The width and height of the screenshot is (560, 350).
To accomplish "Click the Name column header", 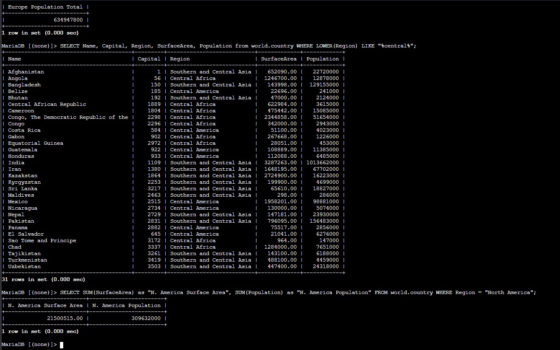I will pyautogui.click(x=14, y=58).
